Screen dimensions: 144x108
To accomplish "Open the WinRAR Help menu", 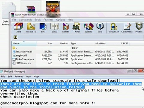I will coord(70,19).
